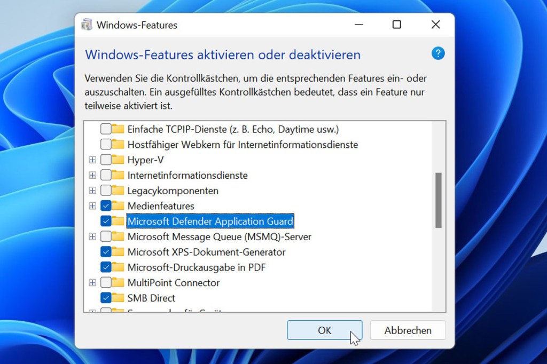The width and height of the screenshot is (547, 364).
Task: Select the 'Hyper-V' row label
Action: [145, 160]
